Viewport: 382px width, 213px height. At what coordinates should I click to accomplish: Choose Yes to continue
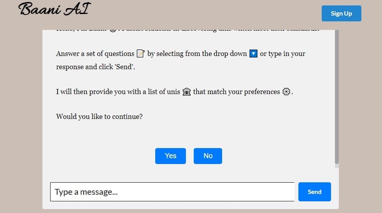(170, 156)
